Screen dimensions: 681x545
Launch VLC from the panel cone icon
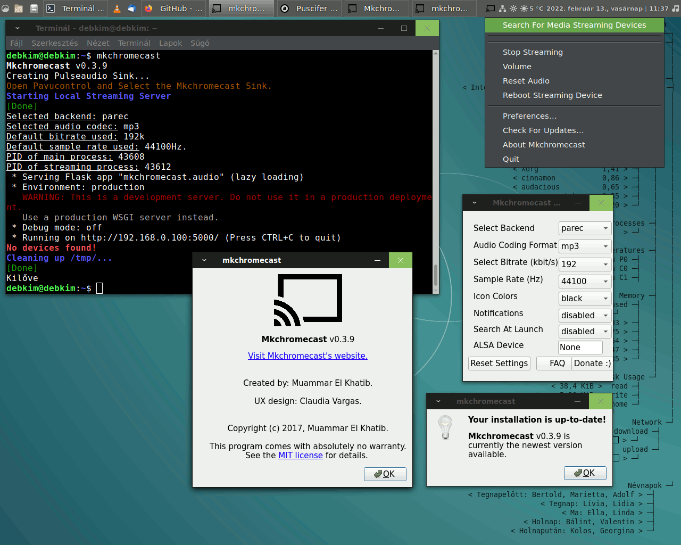pos(117,8)
